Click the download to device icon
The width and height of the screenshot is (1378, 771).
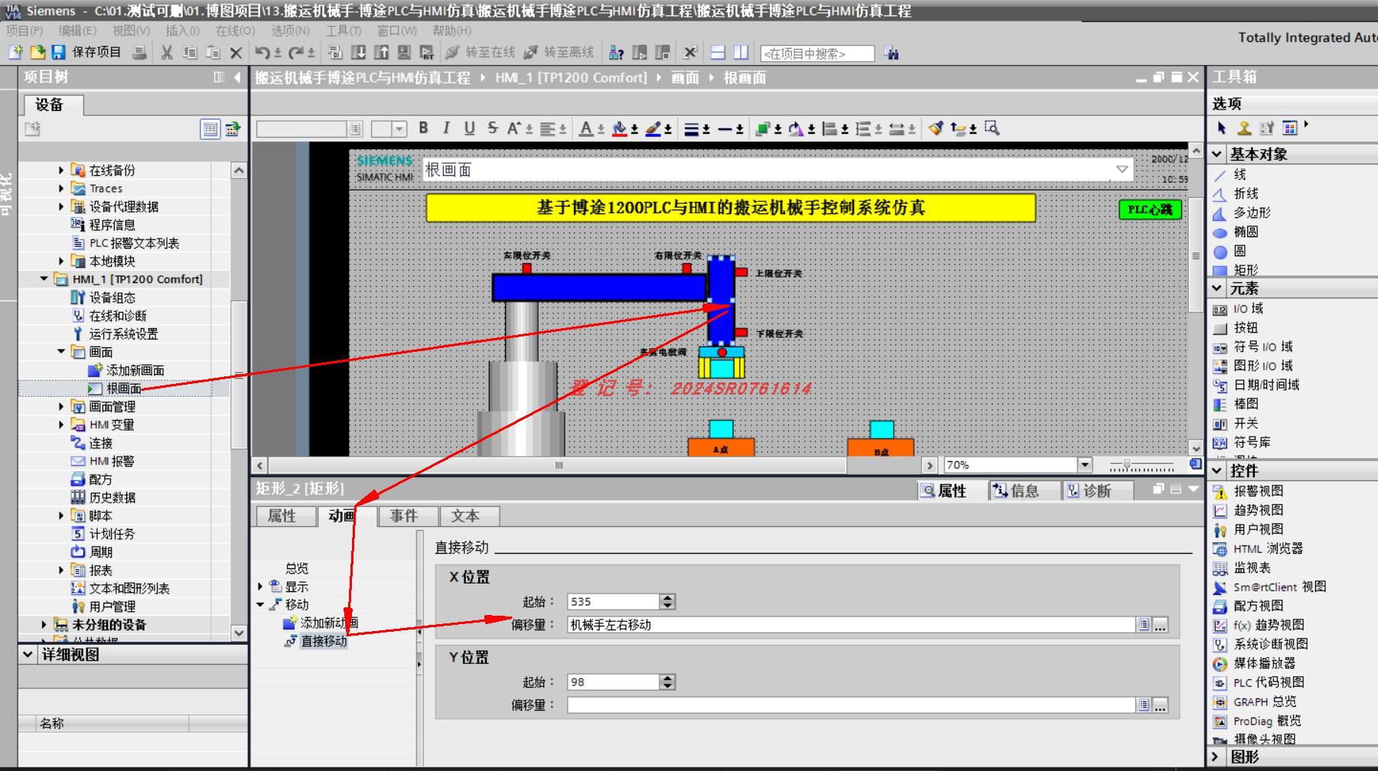[358, 52]
